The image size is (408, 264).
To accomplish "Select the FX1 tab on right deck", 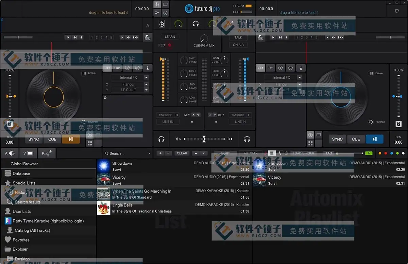I will point(260,68).
